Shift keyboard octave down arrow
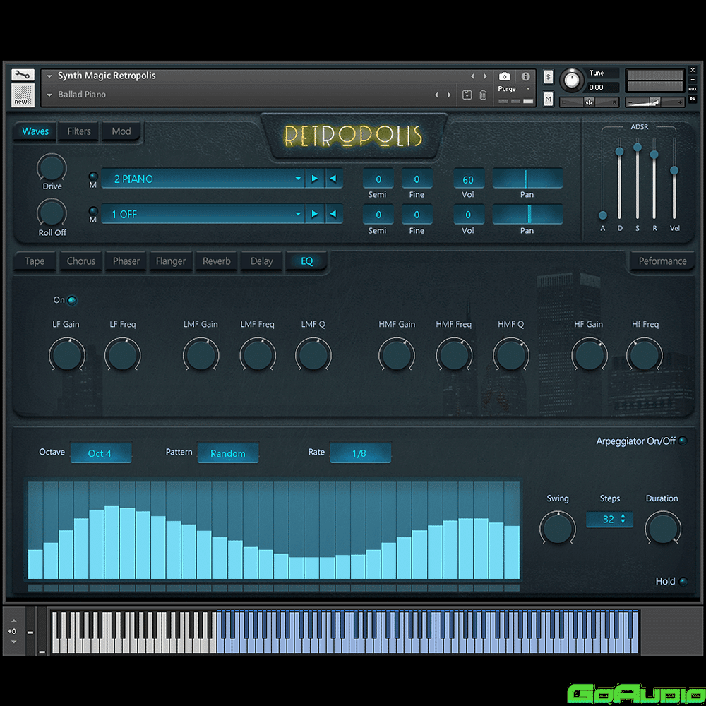This screenshot has width=706, height=706. [14, 642]
